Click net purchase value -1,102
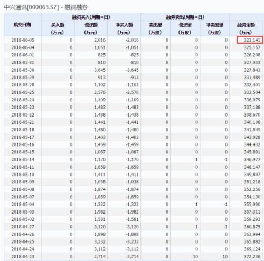 (x=132, y=85)
